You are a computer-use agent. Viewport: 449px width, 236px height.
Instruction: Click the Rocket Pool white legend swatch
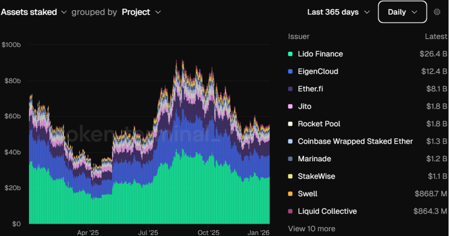pos(290,124)
